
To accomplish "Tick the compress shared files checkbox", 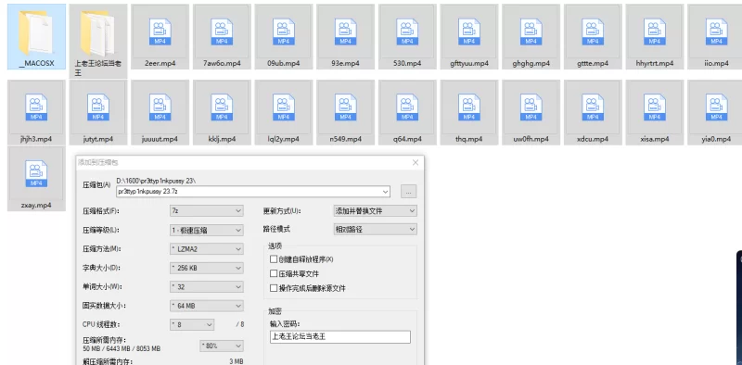I will pyautogui.click(x=273, y=273).
